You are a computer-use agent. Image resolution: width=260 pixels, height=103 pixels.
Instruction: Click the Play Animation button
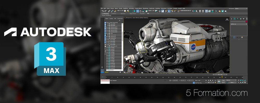coord(211,80)
